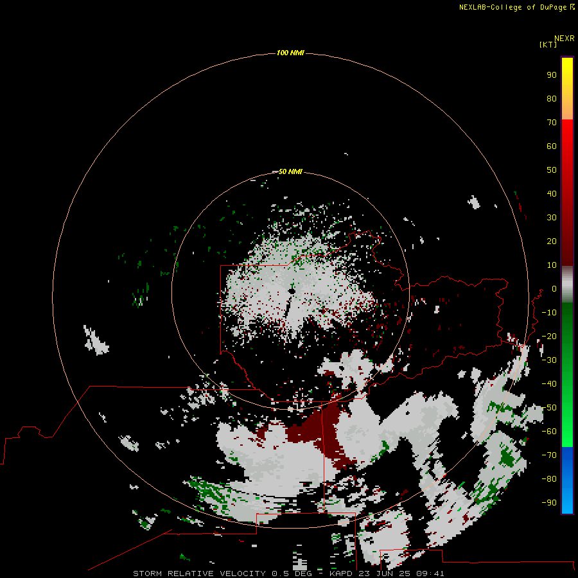Viewport: 578px width, 578px height.
Task: Select the 40 knot scale value
Action: point(552,193)
